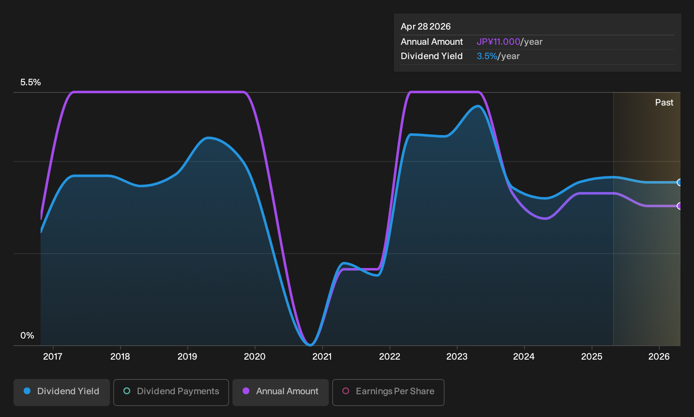Image resolution: width=694 pixels, height=417 pixels.
Task: Click the JP¥11.000/year tooltip value
Action: pos(509,42)
